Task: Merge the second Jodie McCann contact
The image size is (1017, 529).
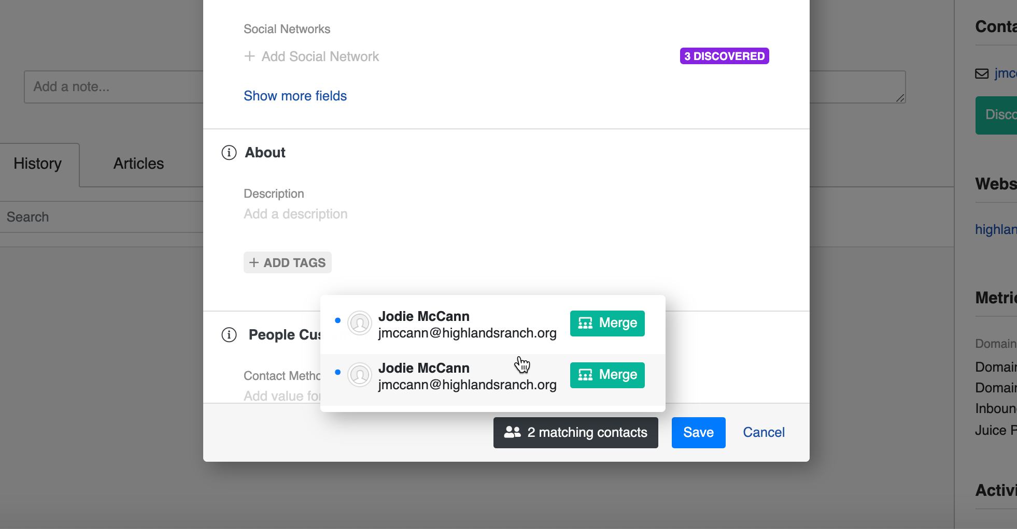Action: [607, 375]
